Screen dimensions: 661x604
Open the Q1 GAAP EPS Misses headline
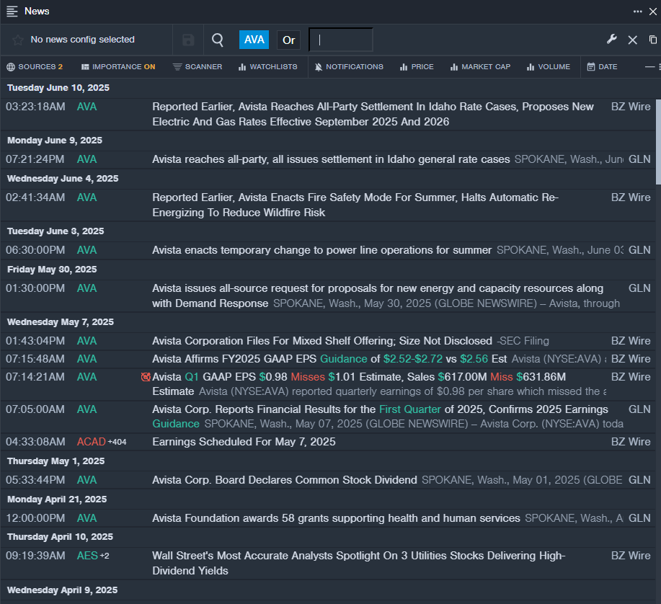coord(359,384)
